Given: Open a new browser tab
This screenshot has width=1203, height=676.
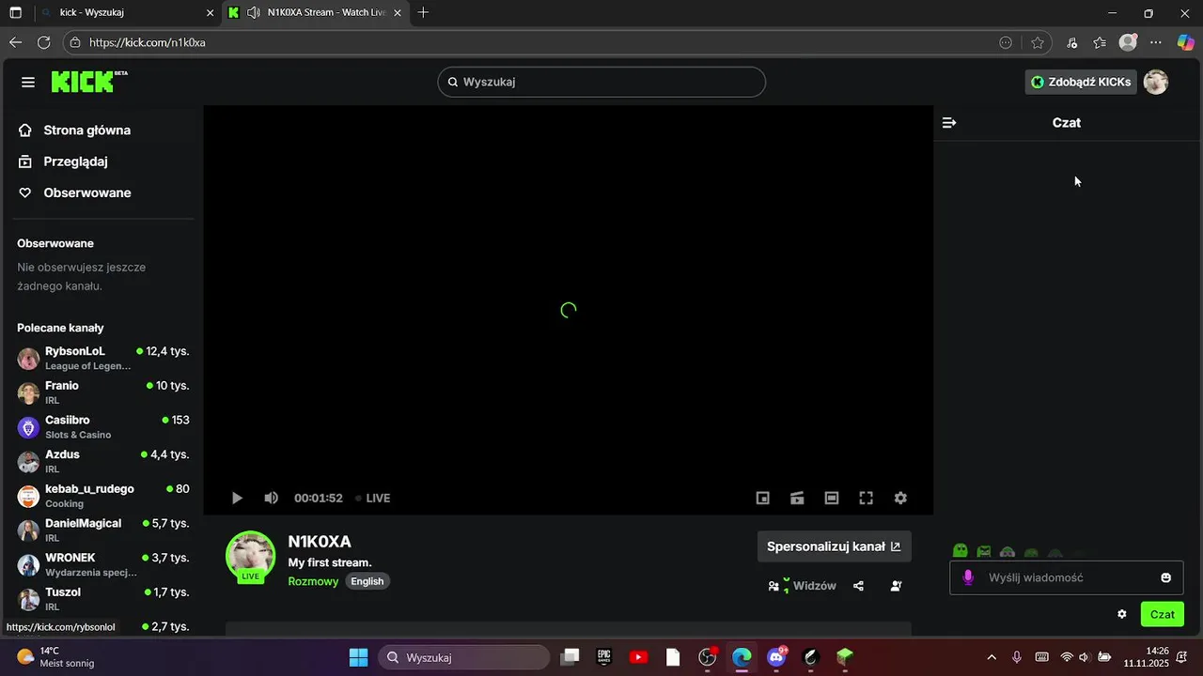Looking at the screenshot, I should [424, 13].
